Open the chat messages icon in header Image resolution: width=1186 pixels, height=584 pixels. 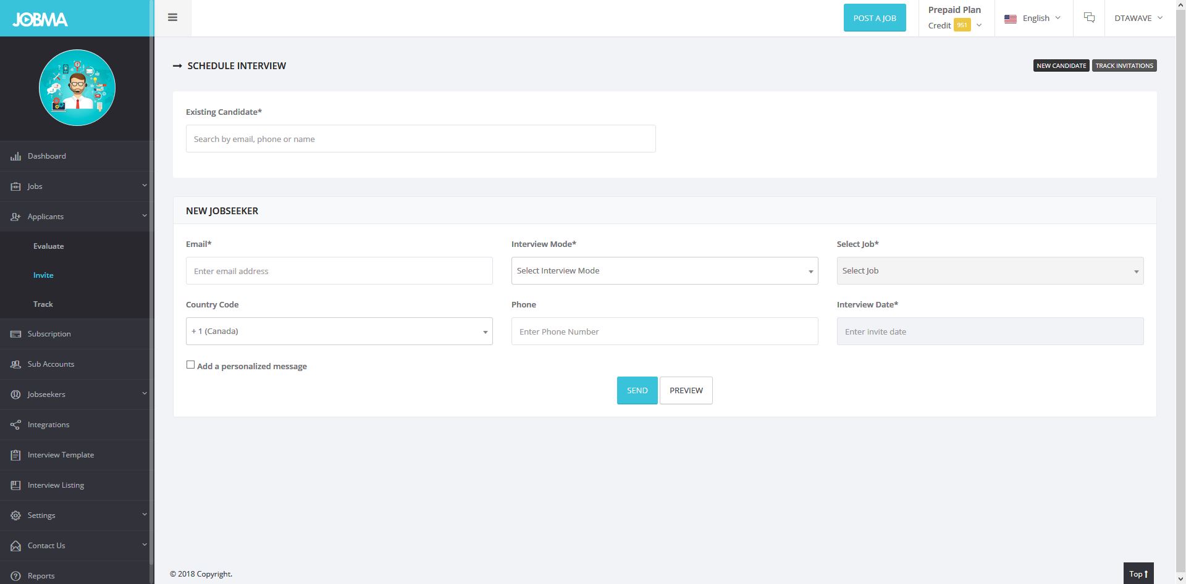click(x=1089, y=18)
